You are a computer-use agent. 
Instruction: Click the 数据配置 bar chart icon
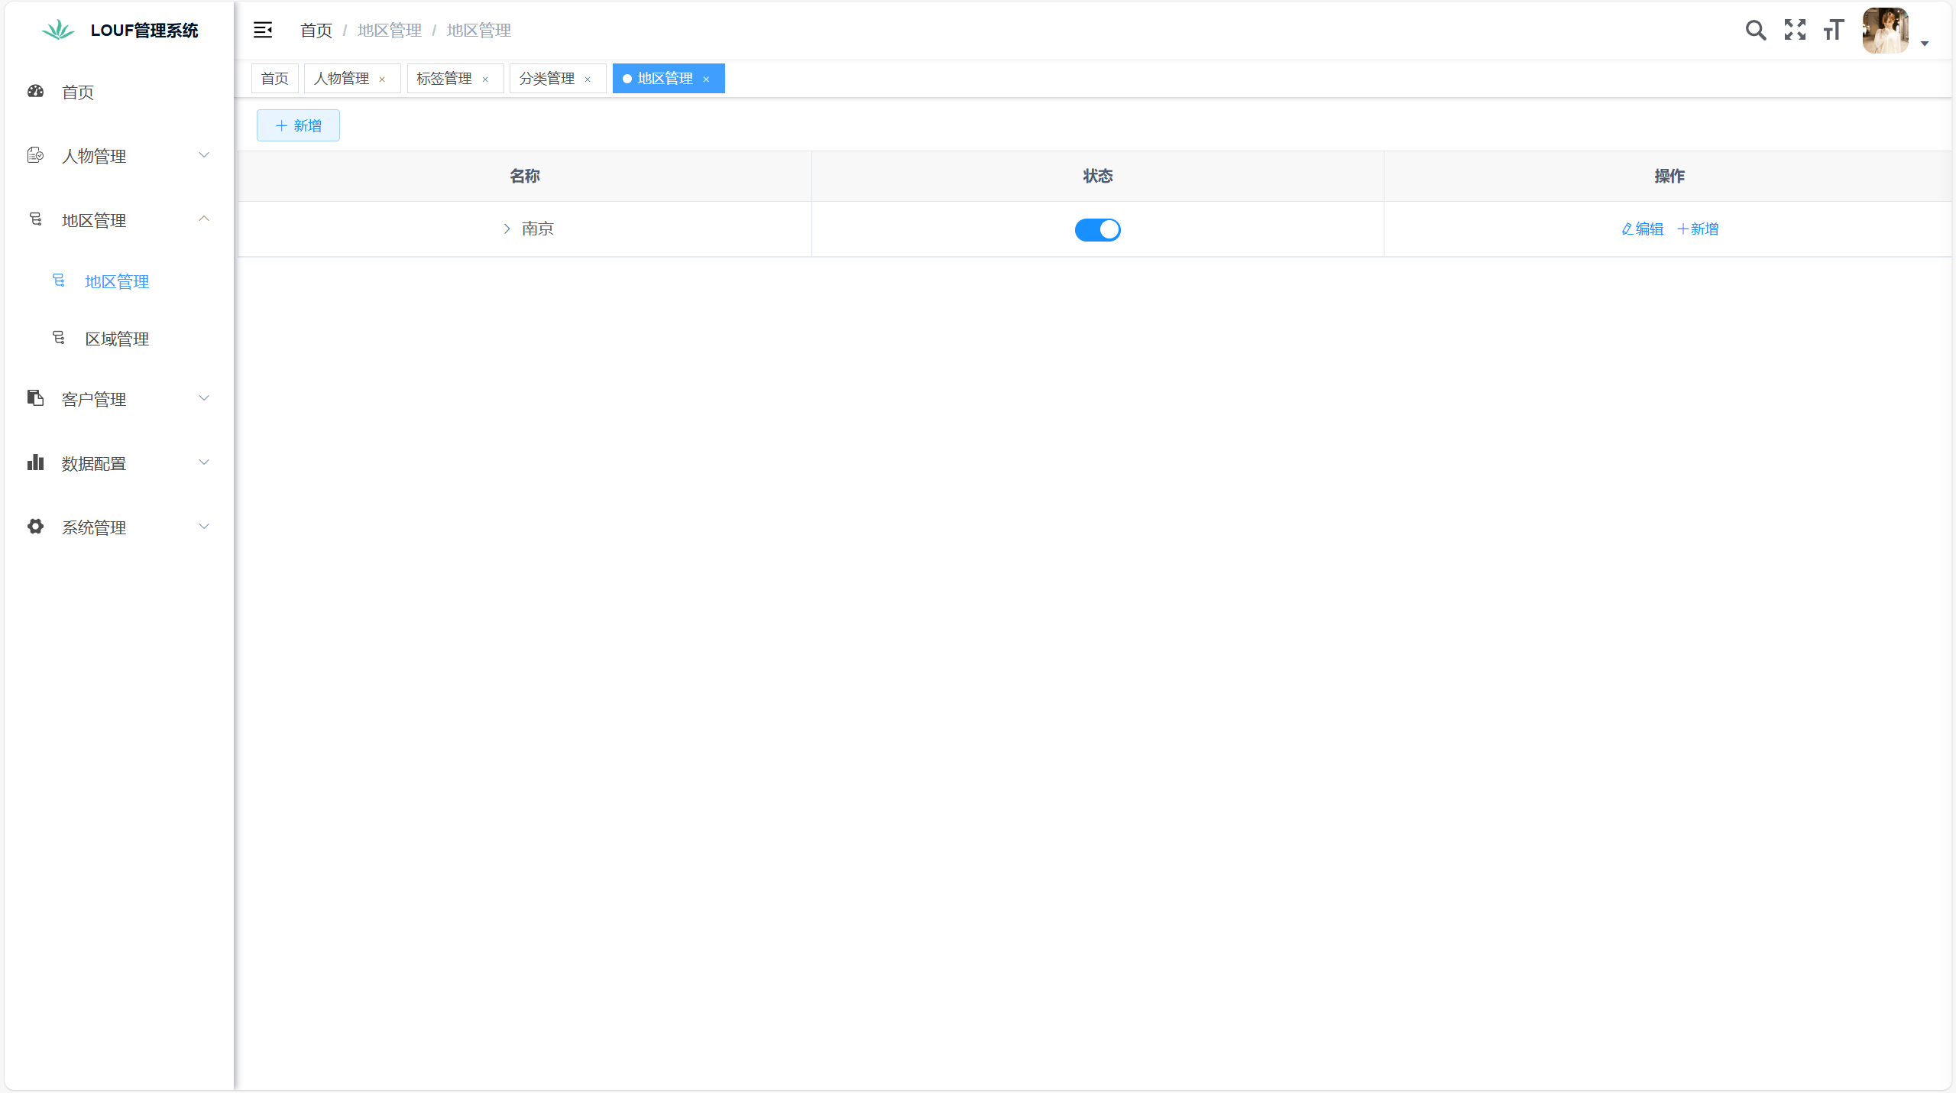[35, 462]
